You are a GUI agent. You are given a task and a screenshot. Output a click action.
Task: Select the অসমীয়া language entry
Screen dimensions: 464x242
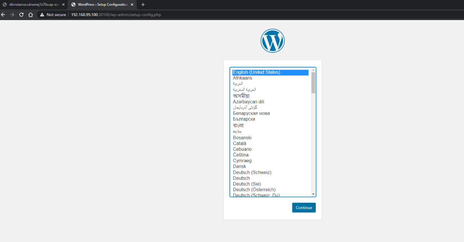(x=270, y=96)
